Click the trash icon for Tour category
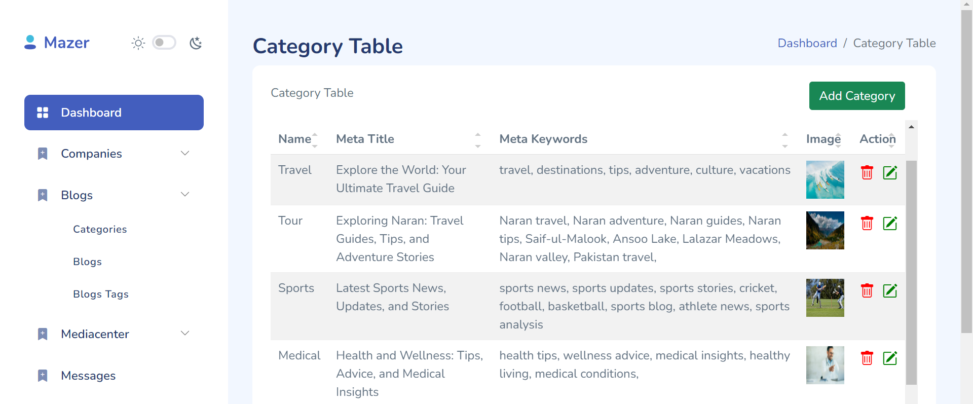Viewport: 973px width, 404px height. coord(867,223)
